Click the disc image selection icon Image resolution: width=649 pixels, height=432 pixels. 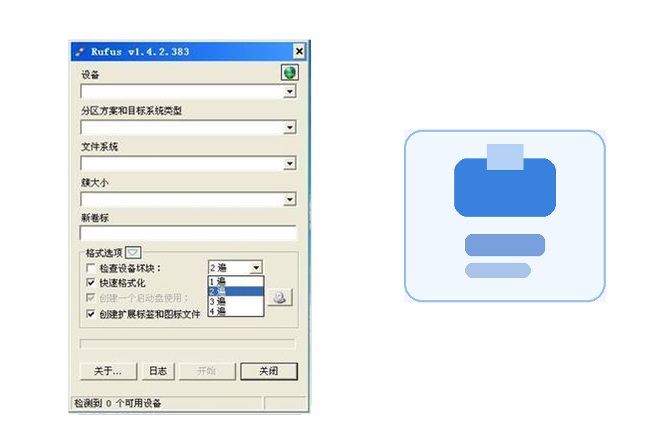280,297
